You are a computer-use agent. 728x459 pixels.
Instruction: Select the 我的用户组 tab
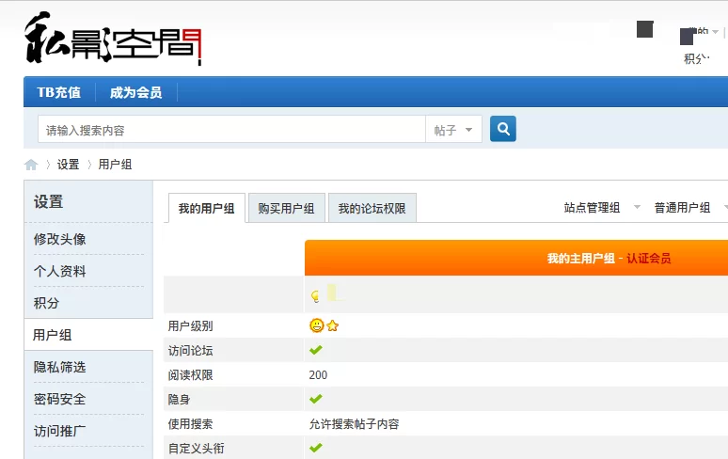[x=207, y=209]
